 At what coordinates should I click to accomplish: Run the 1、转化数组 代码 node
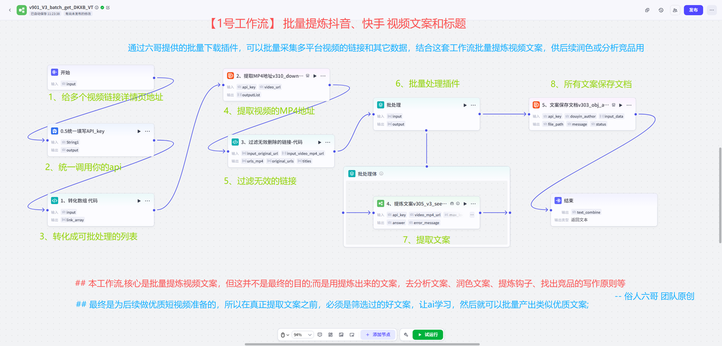139,201
